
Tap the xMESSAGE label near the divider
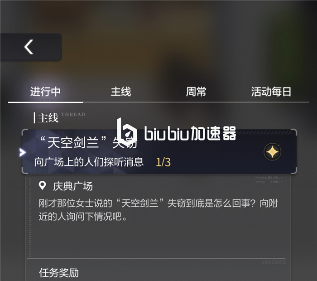click(x=274, y=262)
